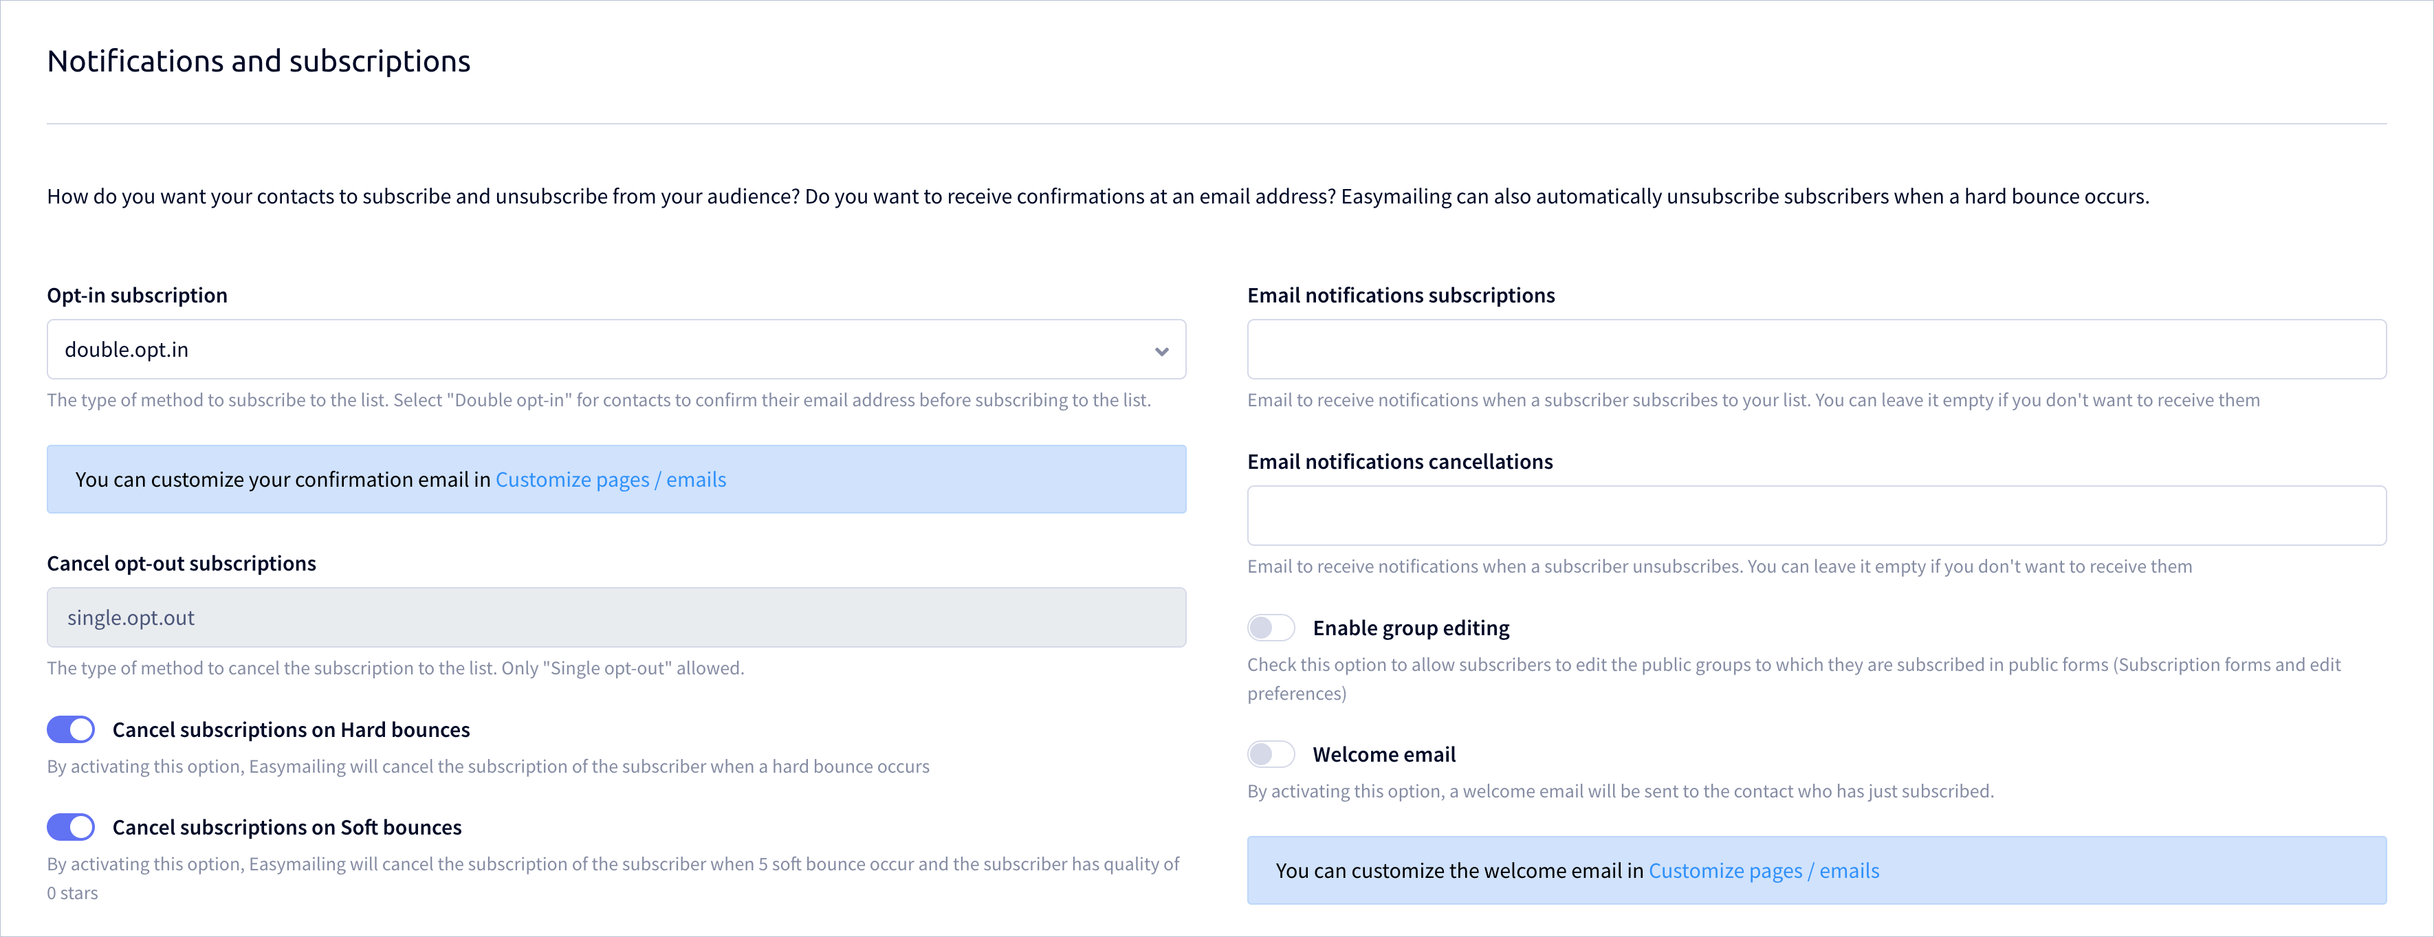Viewport: 2434px width, 937px height.
Task: Click the Enable group editing label
Action: click(1411, 628)
